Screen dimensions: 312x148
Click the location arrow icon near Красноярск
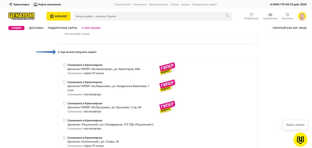tap(11, 5)
